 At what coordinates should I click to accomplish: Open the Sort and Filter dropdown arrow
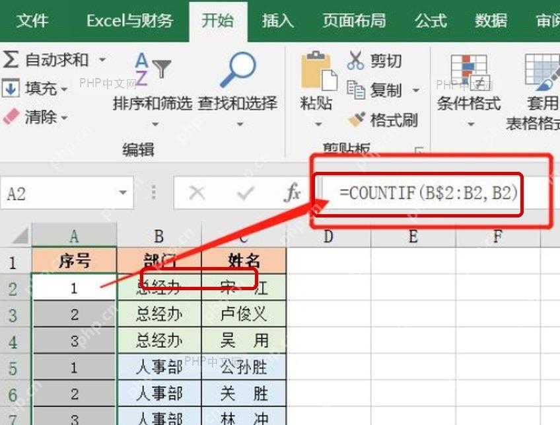point(155,124)
